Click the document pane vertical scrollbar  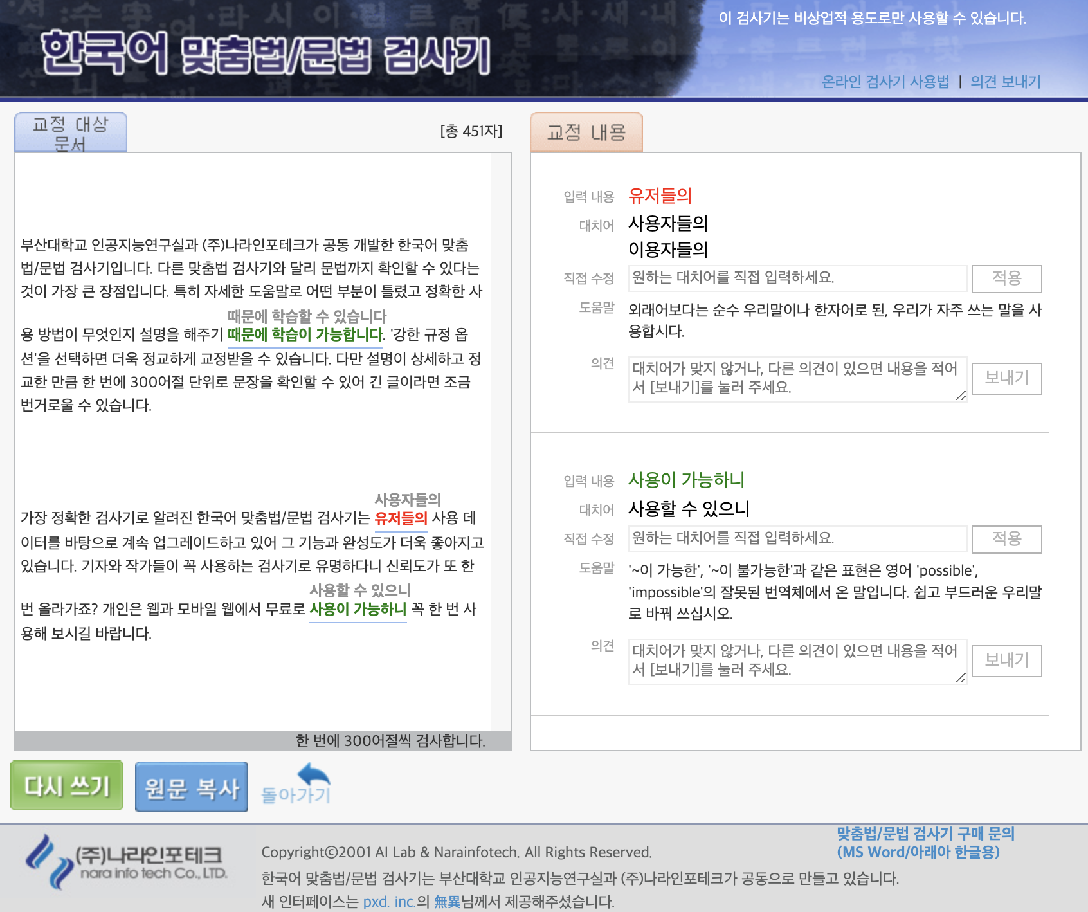point(501,441)
